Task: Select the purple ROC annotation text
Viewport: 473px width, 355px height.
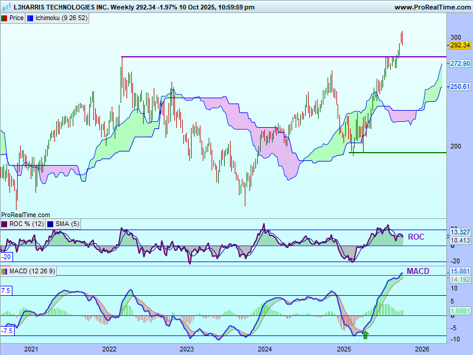Action: coord(416,237)
